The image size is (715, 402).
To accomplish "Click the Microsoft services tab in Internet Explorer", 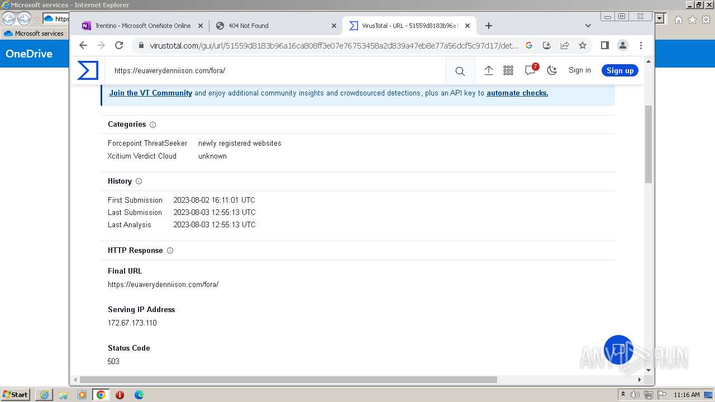I will (x=34, y=33).
